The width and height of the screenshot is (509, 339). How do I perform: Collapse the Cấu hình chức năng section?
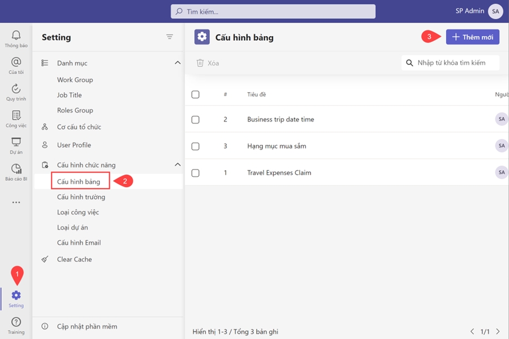178,165
